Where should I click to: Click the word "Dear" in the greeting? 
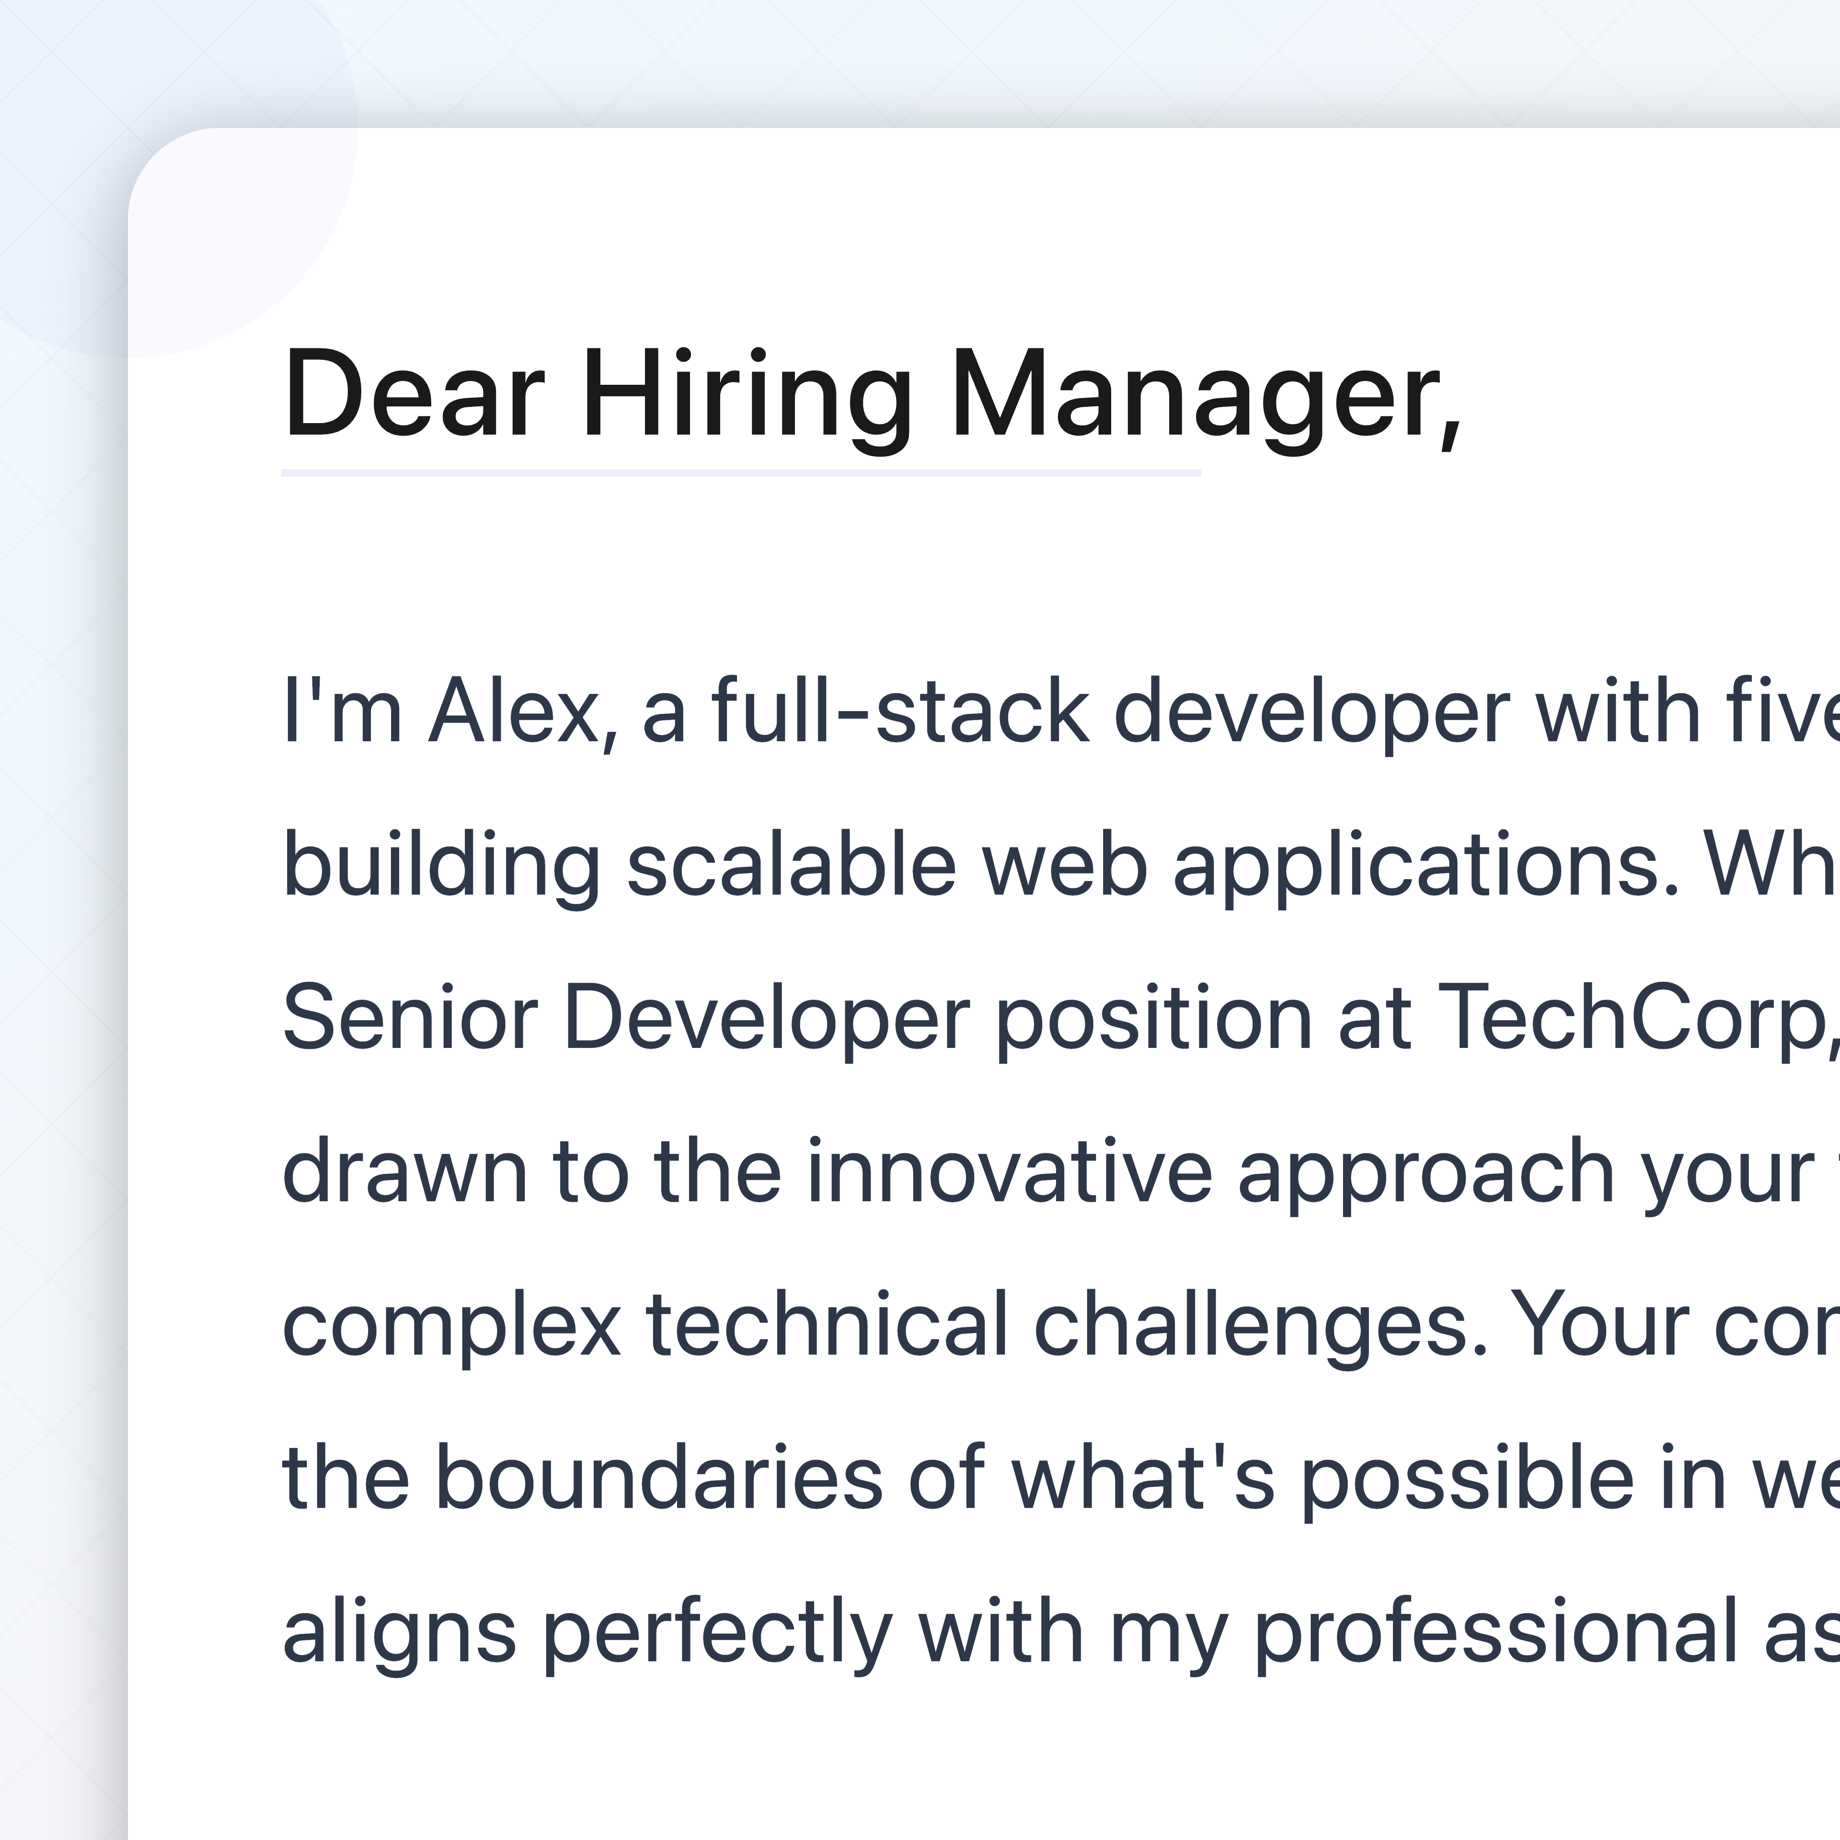[x=414, y=393]
